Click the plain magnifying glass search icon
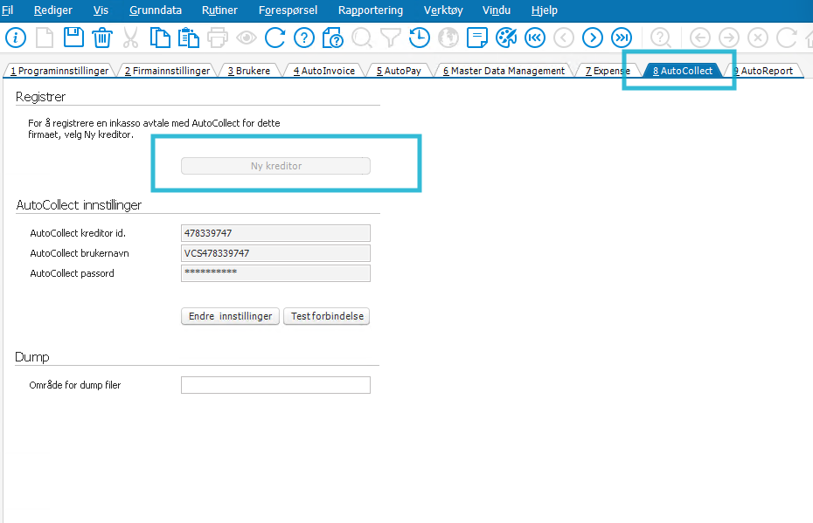This screenshot has height=523, width=813. point(361,38)
